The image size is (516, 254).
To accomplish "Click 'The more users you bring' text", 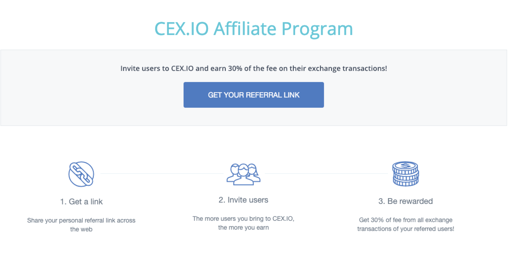I will pos(243,219).
